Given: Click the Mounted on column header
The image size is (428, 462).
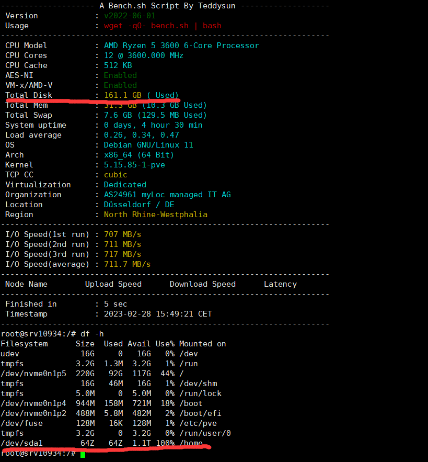Looking at the screenshot, I should tap(202, 344).
